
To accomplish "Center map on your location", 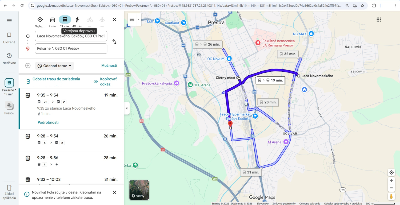I will point(391,172).
